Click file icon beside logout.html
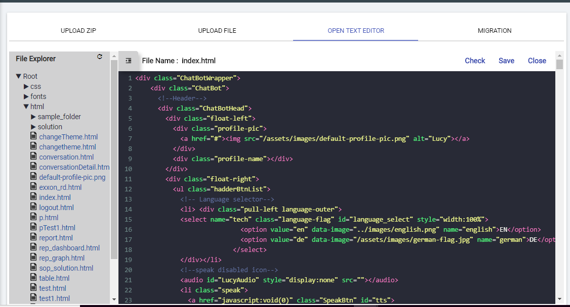This screenshot has width=570, height=307. [33, 208]
